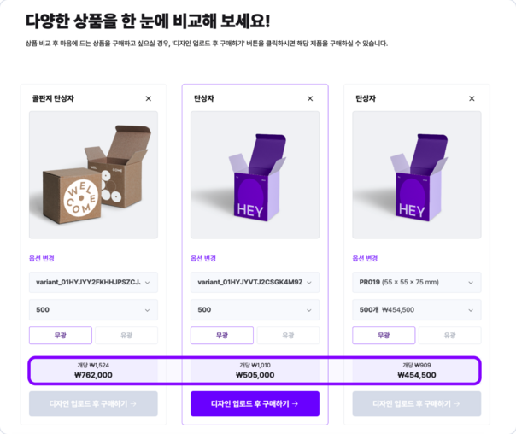Click 디자인 업로드 후 구매하기 on rightmost card

click(417, 404)
